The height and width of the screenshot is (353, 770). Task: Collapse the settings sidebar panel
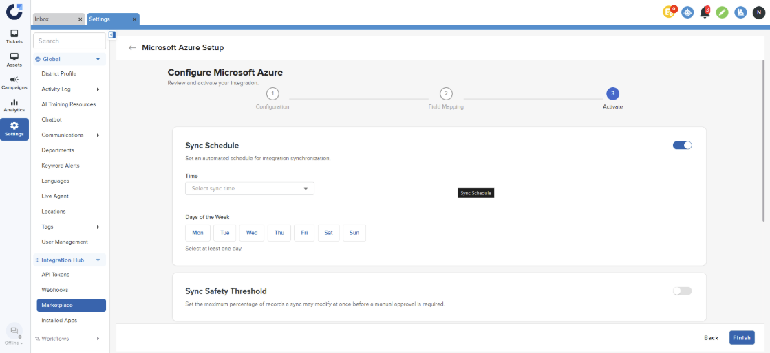(111, 35)
